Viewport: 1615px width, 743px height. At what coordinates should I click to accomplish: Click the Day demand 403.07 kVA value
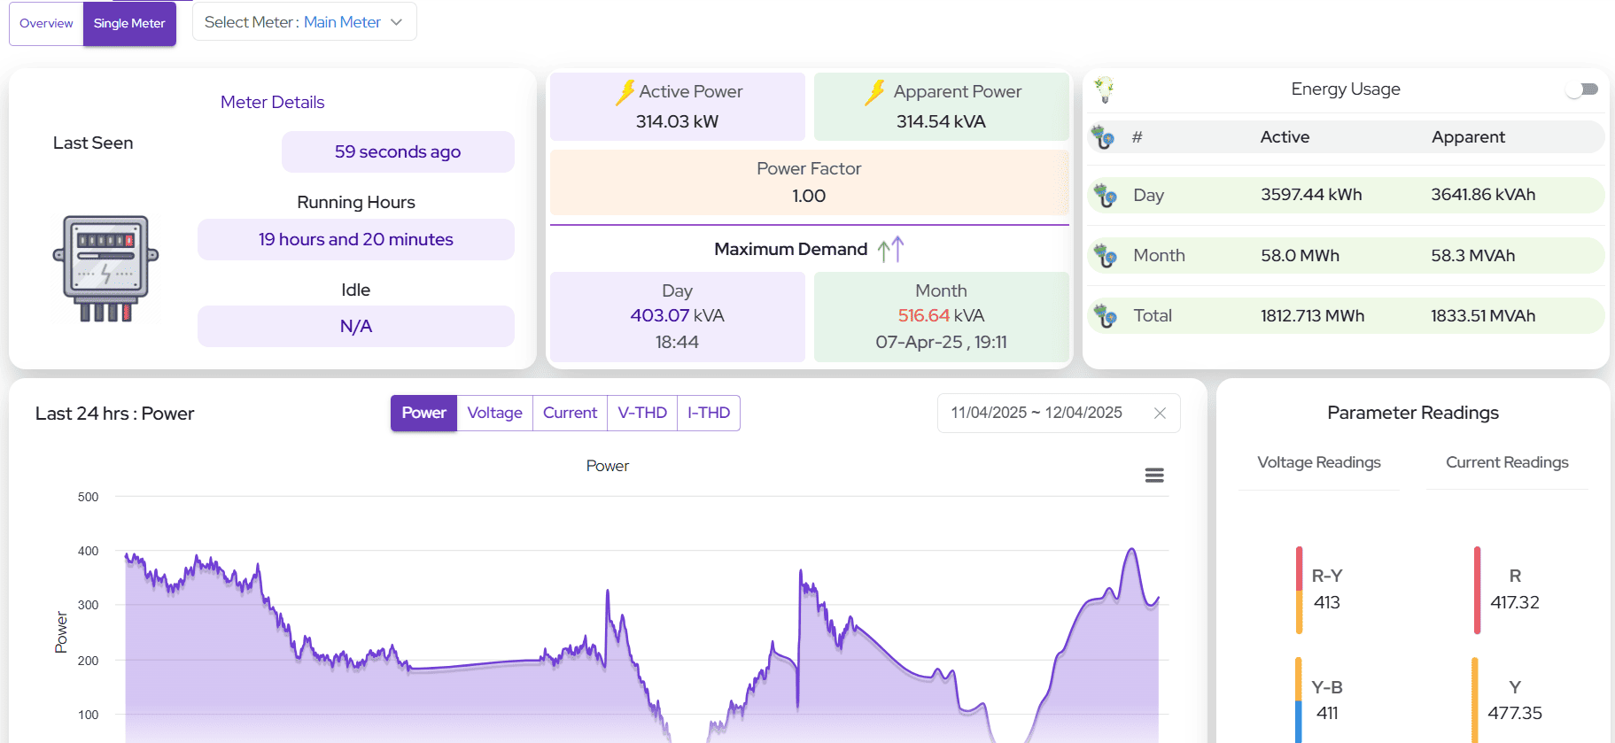coord(677,315)
